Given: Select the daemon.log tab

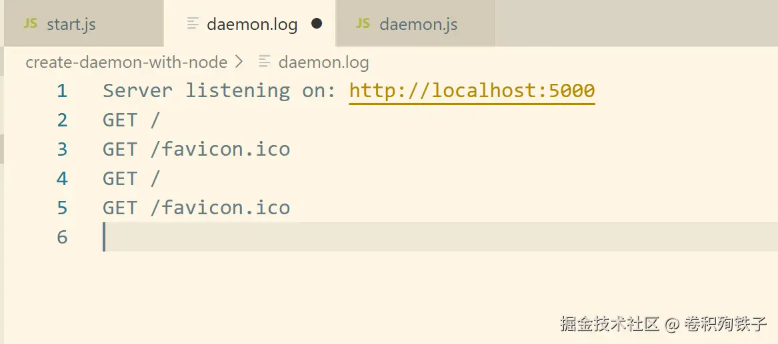Looking at the screenshot, I should [x=251, y=25].
